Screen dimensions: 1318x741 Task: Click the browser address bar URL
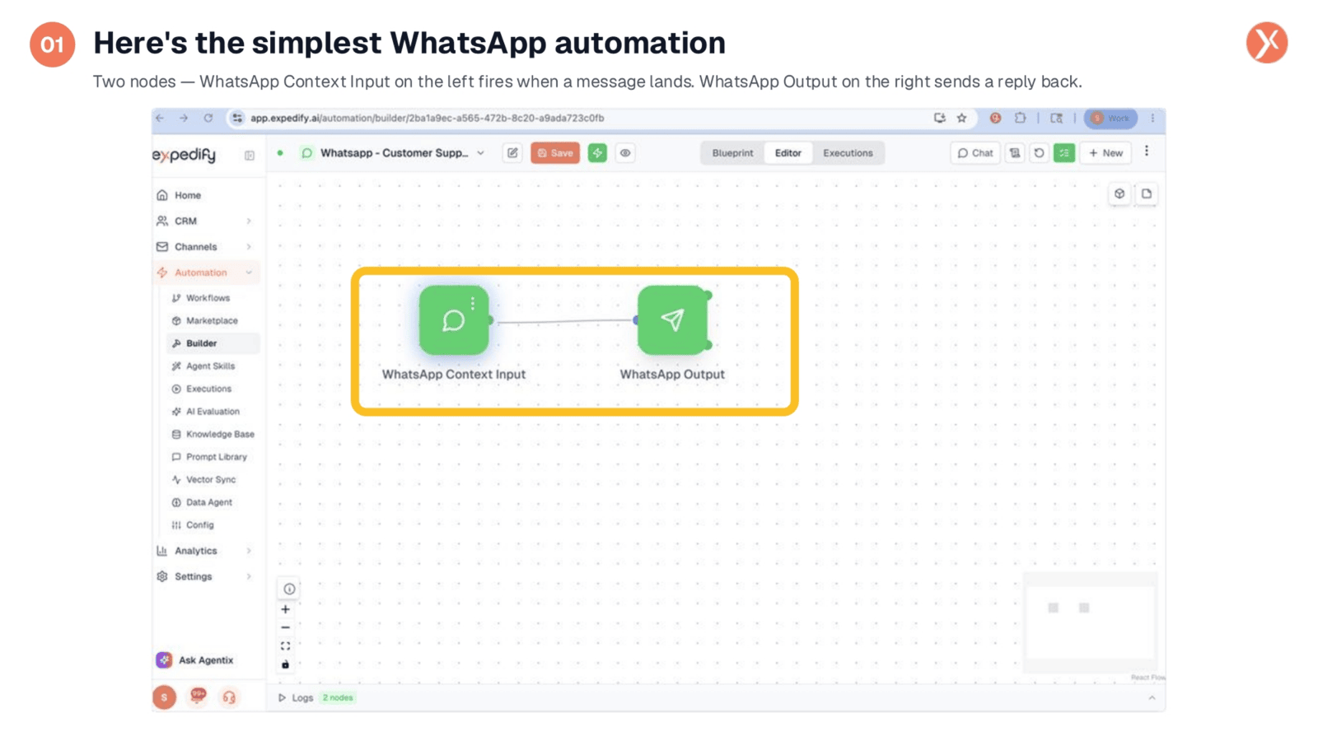click(428, 118)
